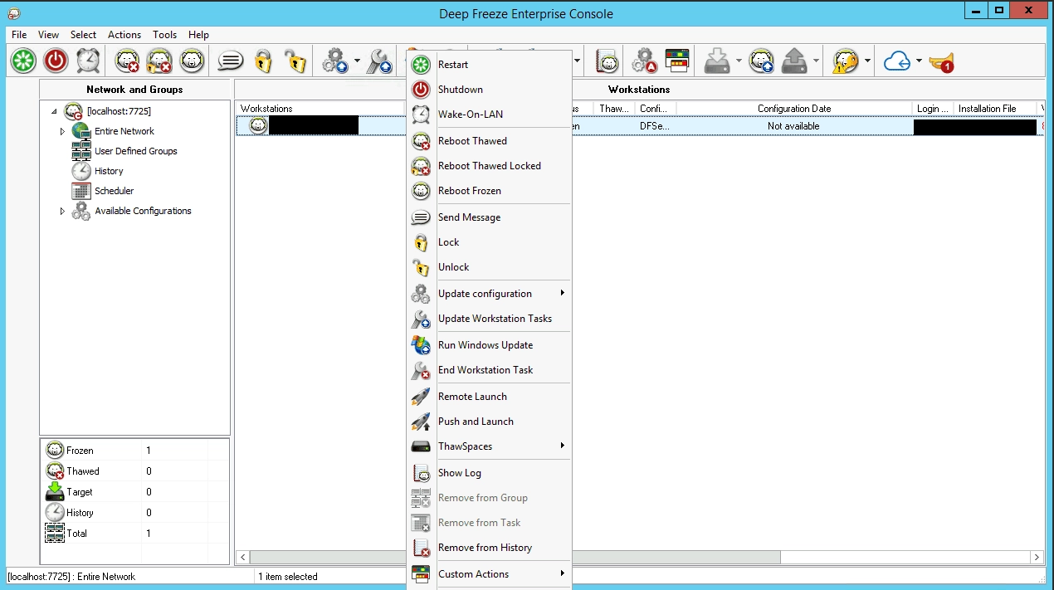The image size is (1054, 590).
Task: Click the Reboot Thawed Locked toolbar icon
Action: (159, 61)
